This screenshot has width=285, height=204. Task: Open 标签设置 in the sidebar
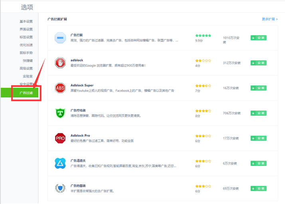pyautogui.click(x=26, y=37)
